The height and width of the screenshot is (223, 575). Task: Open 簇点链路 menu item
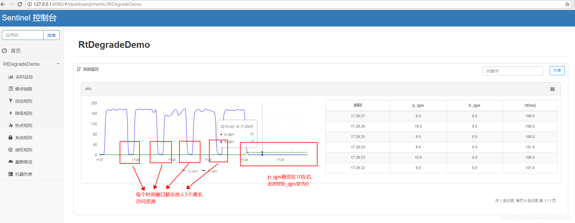click(23, 89)
